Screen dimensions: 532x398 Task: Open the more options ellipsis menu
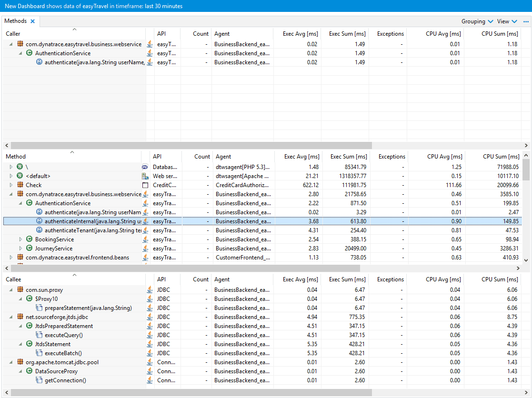click(526, 21)
